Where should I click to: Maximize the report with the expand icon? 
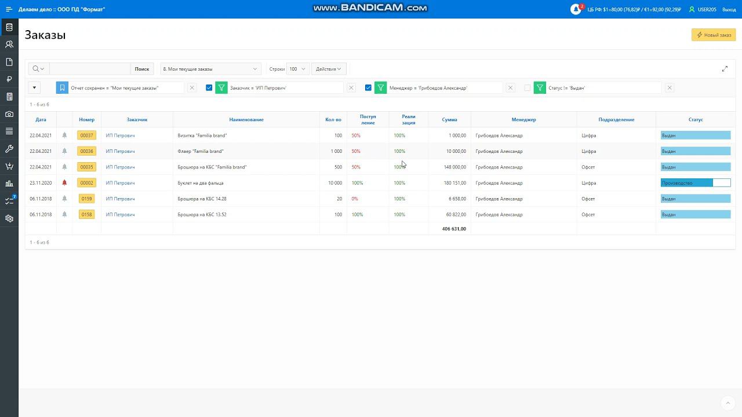point(725,69)
